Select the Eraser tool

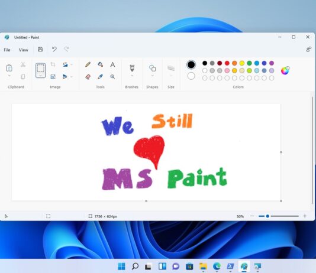pos(88,77)
